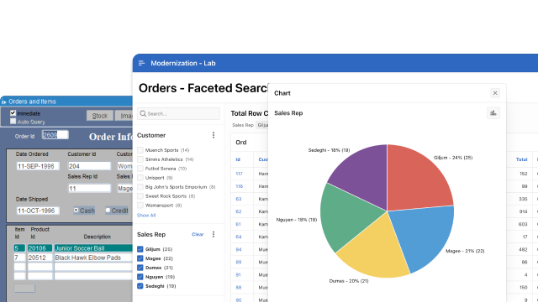Select the Cash payment radio button

click(76, 211)
